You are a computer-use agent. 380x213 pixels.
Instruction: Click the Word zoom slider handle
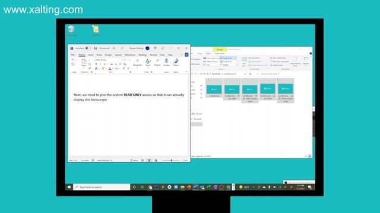pyautogui.click(x=172, y=160)
